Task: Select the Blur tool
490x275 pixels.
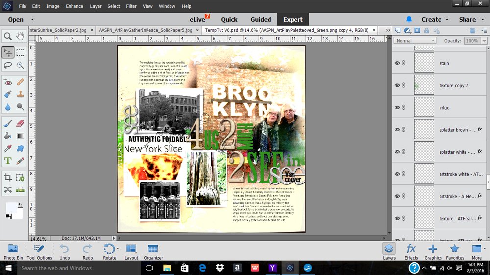Action: [8, 107]
